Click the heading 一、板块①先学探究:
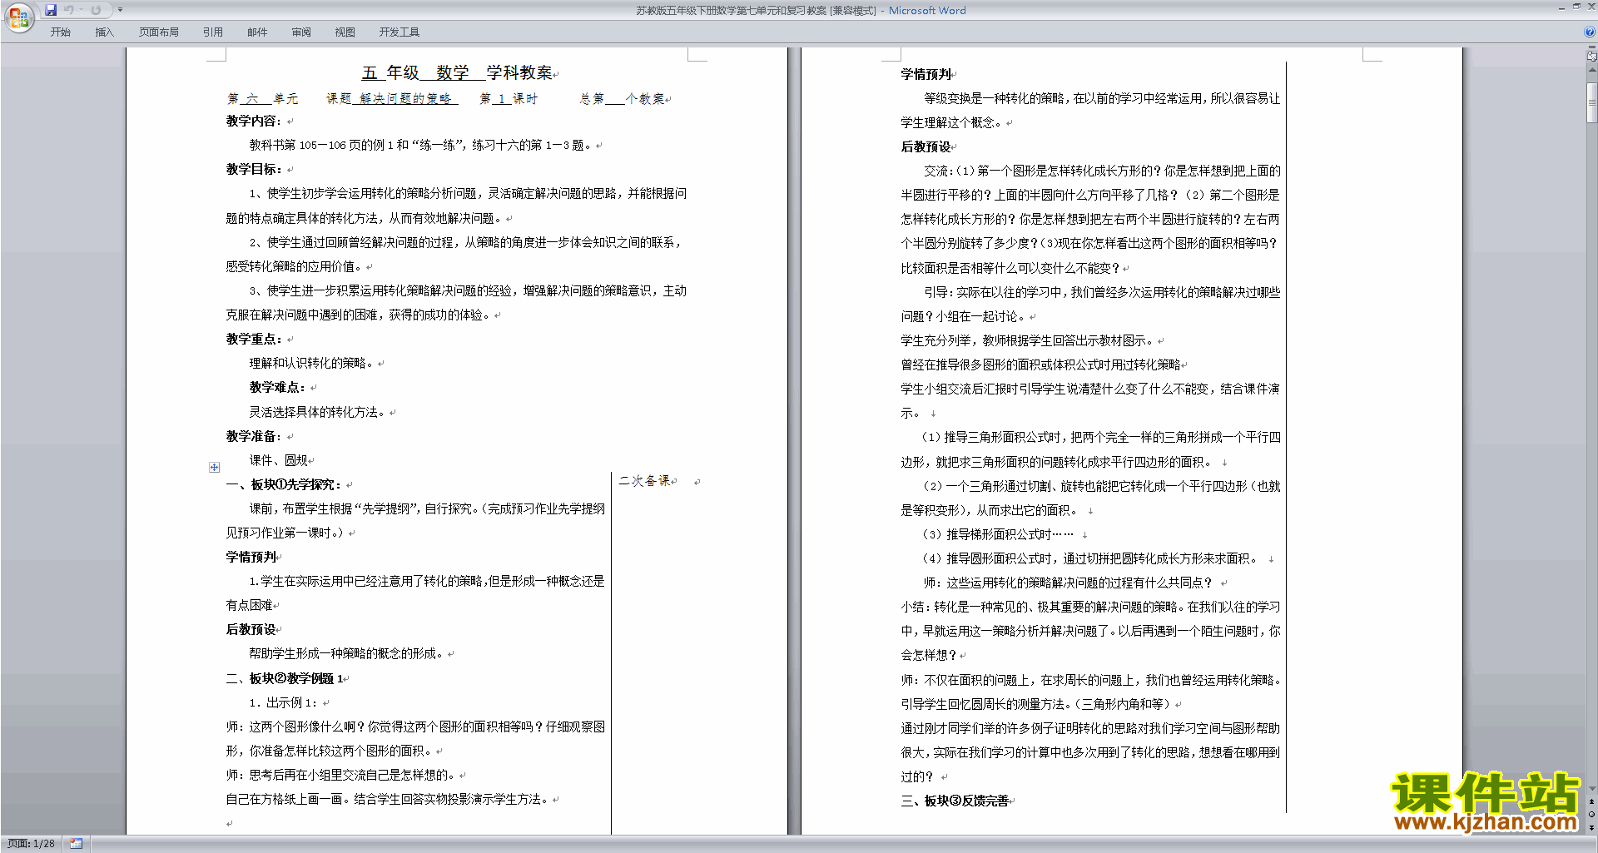The width and height of the screenshot is (1598, 853). tap(284, 484)
